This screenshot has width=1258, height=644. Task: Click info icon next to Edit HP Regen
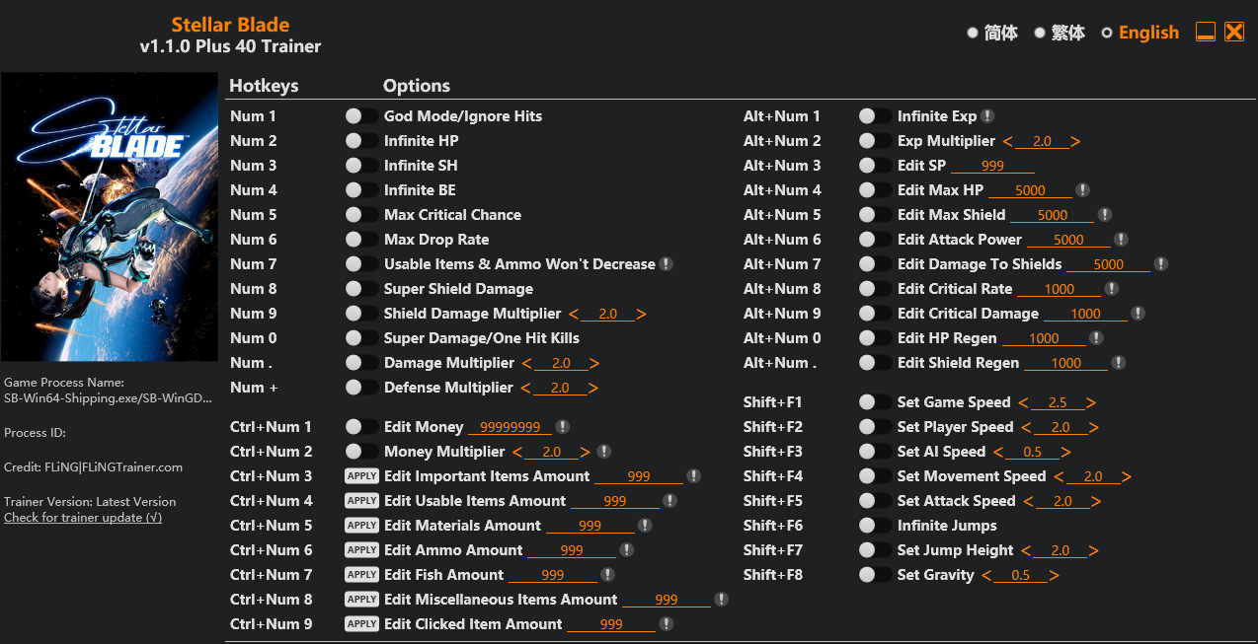[x=1096, y=338]
